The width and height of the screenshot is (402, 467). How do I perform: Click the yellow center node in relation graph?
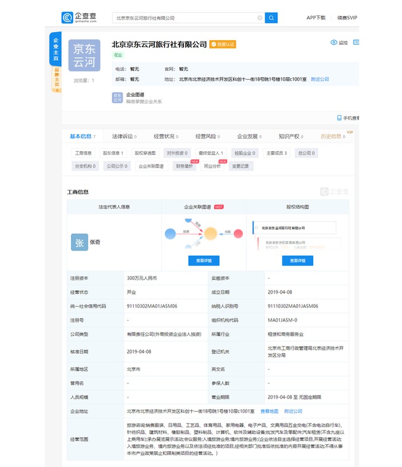pos(210,233)
